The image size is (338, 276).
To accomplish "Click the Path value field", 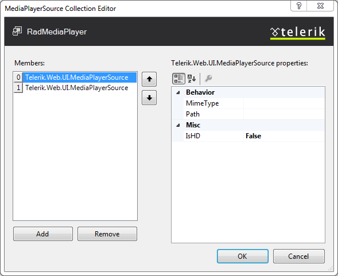I will [x=284, y=114].
